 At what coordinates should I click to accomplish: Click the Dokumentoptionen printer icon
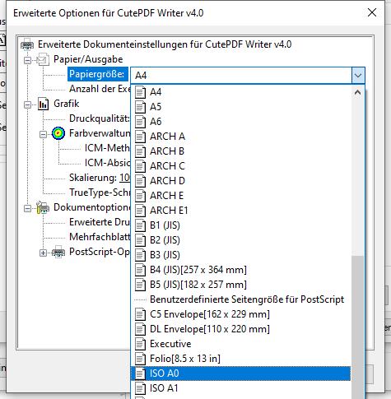click(x=43, y=207)
